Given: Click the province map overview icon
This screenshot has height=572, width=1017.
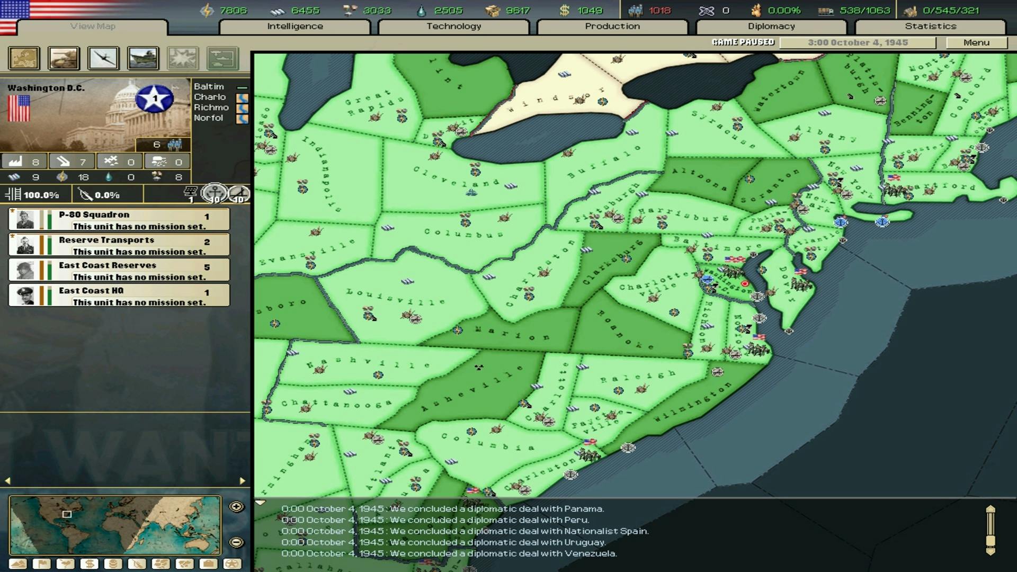Looking at the screenshot, I should coord(24,58).
